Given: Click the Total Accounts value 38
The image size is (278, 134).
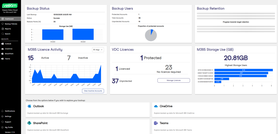Looking at the screenshot, I should [x=139, y=18].
